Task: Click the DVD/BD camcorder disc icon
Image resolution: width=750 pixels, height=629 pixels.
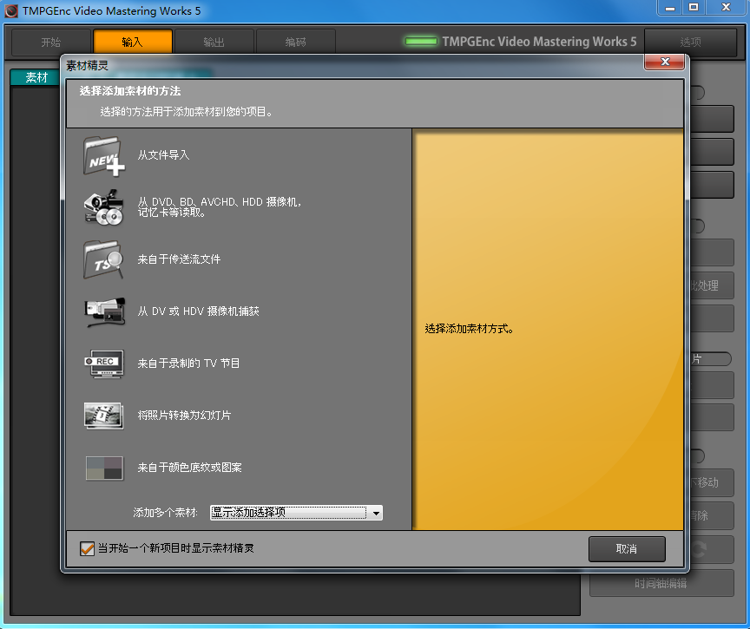Action: [104, 207]
